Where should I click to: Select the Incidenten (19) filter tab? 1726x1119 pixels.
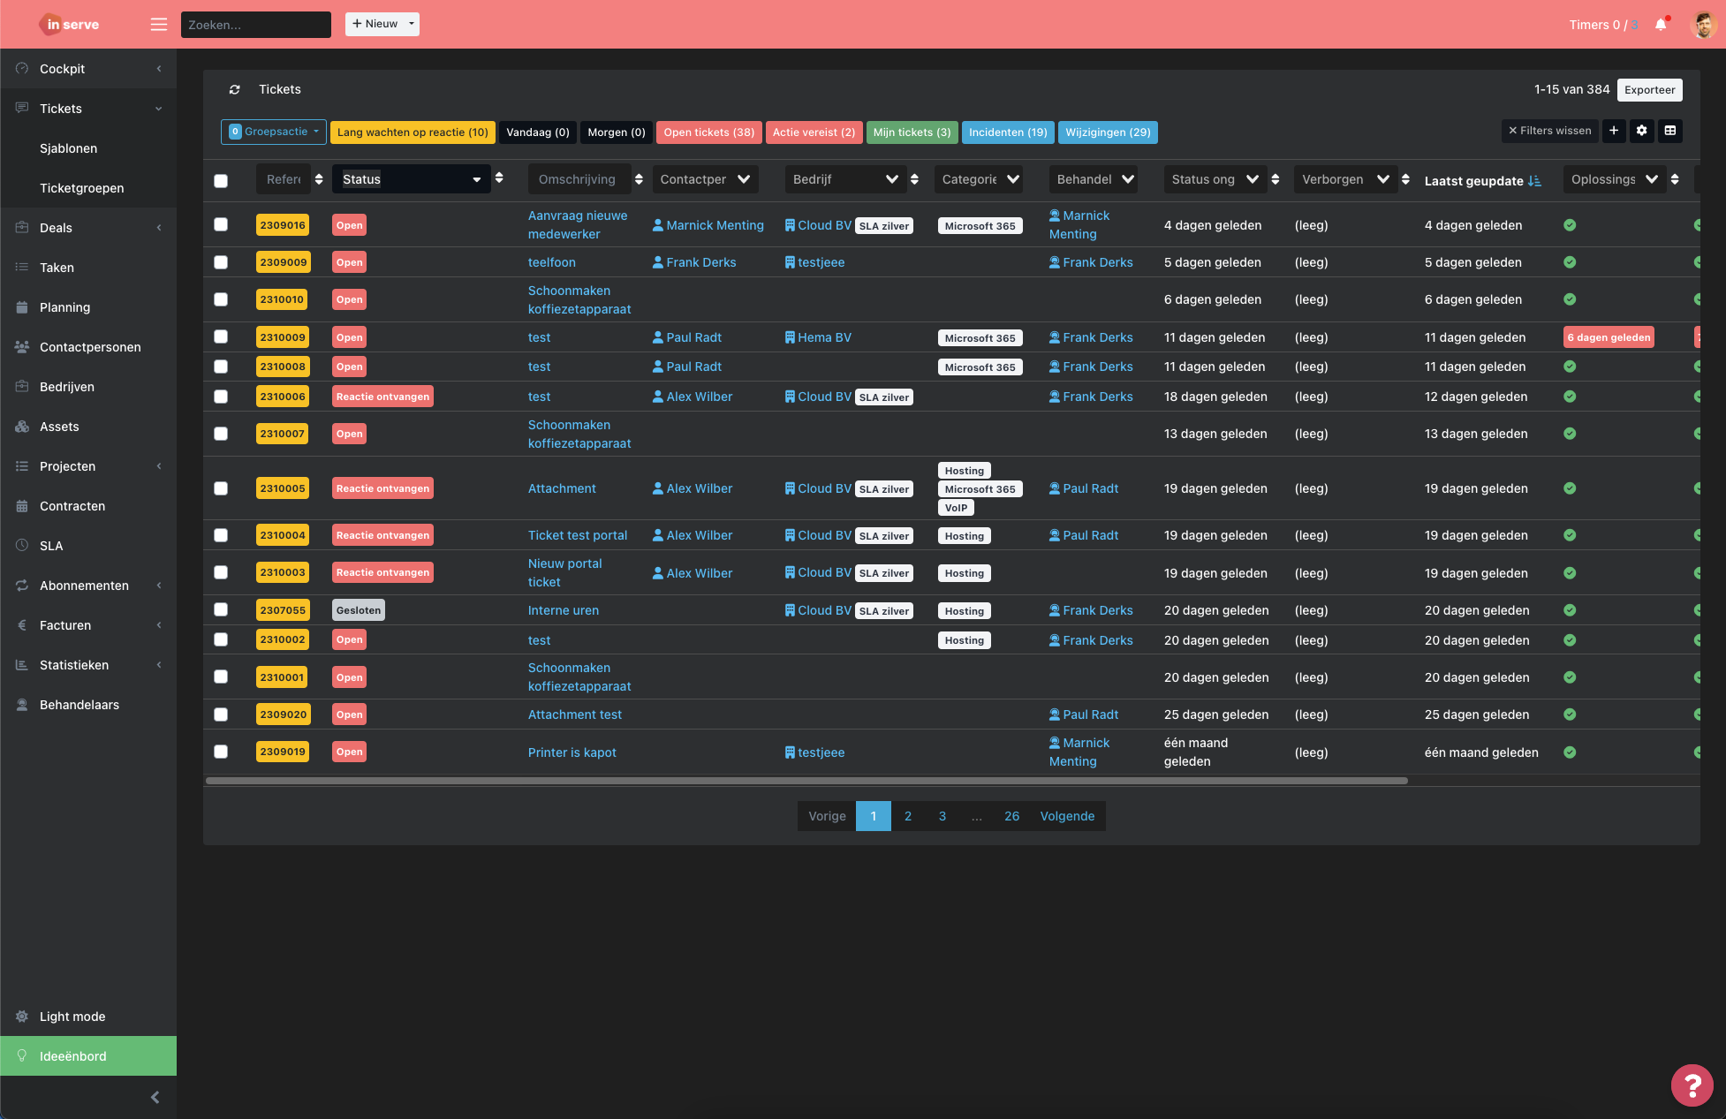tap(1007, 132)
